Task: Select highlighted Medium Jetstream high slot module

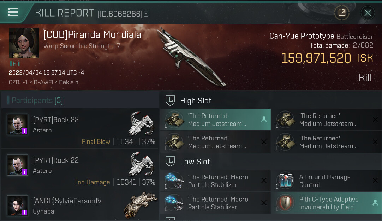Action: click(x=215, y=120)
